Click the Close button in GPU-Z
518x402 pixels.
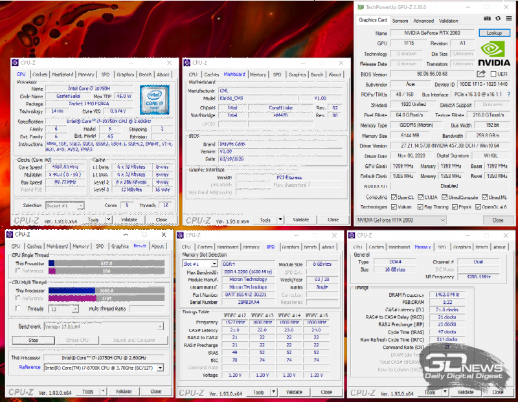pos(498,220)
